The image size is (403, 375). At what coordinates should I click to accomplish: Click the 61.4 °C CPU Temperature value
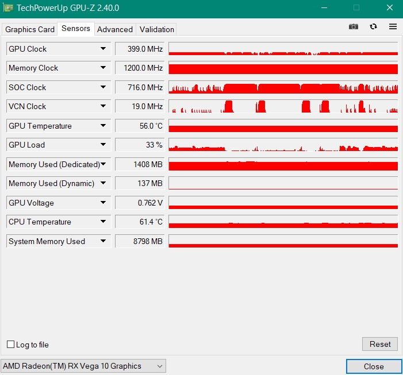tap(140, 222)
